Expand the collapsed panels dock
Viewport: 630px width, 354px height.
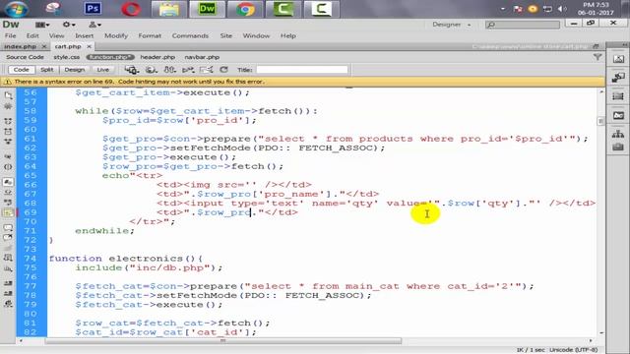click(x=625, y=44)
